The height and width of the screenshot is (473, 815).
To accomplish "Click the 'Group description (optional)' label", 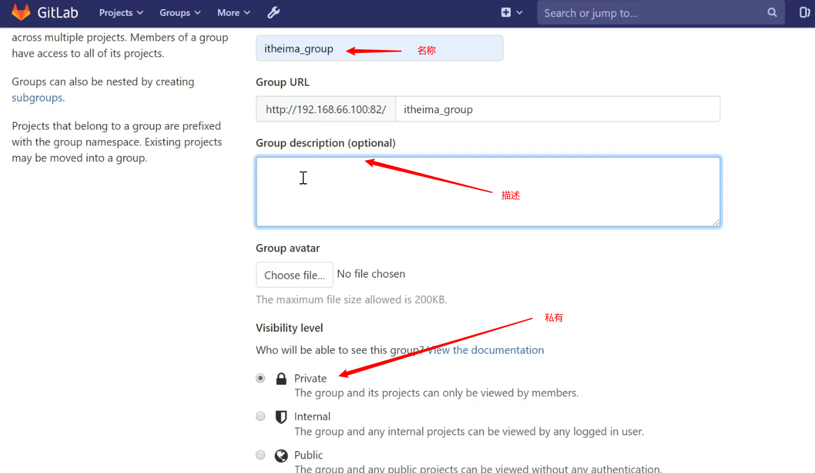I will [326, 143].
